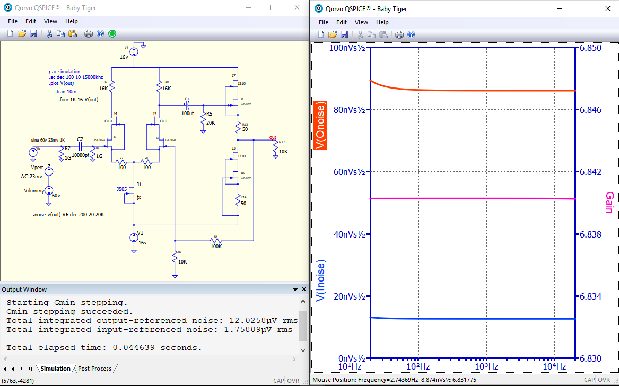619x386 pixels.
Task: Open View menu in schematic window
Action: pos(50,21)
